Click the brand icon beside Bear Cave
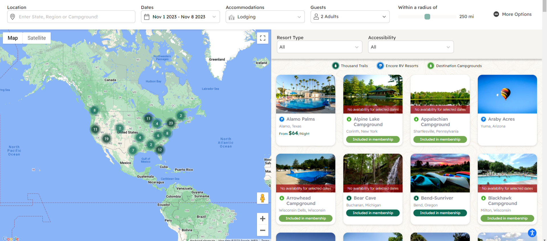 [x=349, y=198]
